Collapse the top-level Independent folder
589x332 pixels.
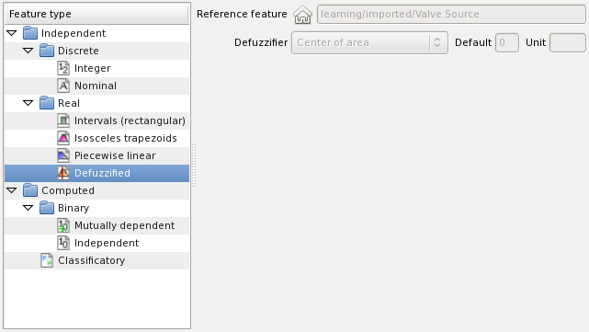coord(12,33)
